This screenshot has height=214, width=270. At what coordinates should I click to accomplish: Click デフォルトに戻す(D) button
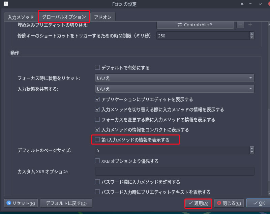pos(66,203)
